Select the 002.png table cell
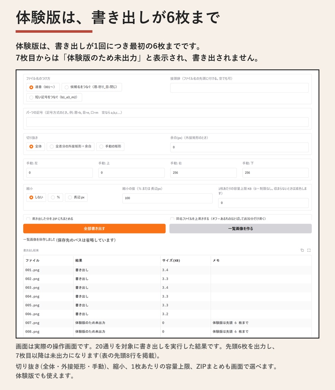Image resolution: width=335 pixels, height=390 pixels. tap(48, 279)
